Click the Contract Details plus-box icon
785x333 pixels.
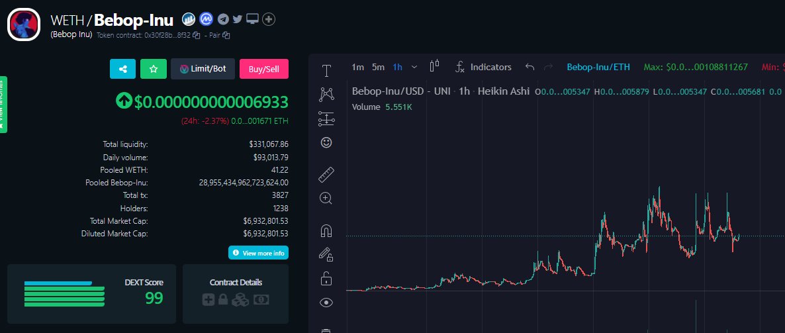(x=208, y=299)
